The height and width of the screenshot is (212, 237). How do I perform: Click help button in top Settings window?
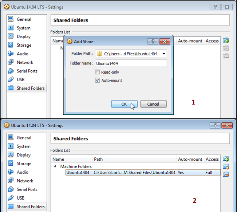(x=215, y=7)
